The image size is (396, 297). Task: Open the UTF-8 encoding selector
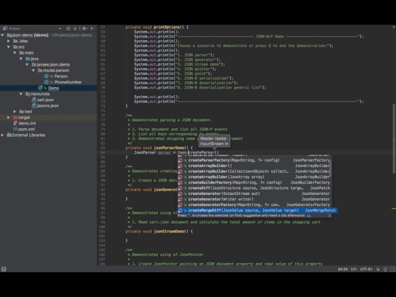pyautogui.click(x=366, y=269)
